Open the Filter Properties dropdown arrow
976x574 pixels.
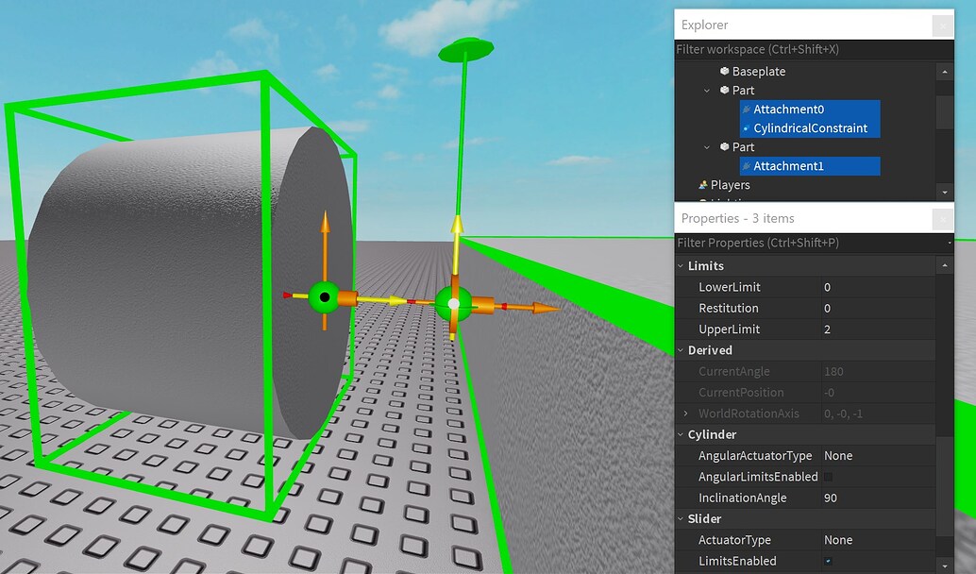click(950, 243)
